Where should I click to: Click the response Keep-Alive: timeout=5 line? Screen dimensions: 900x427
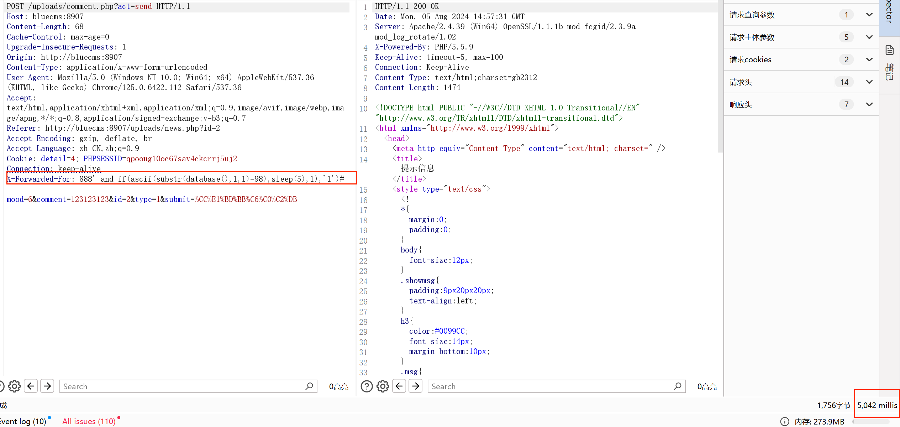pyautogui.click(x=439, y=57)
